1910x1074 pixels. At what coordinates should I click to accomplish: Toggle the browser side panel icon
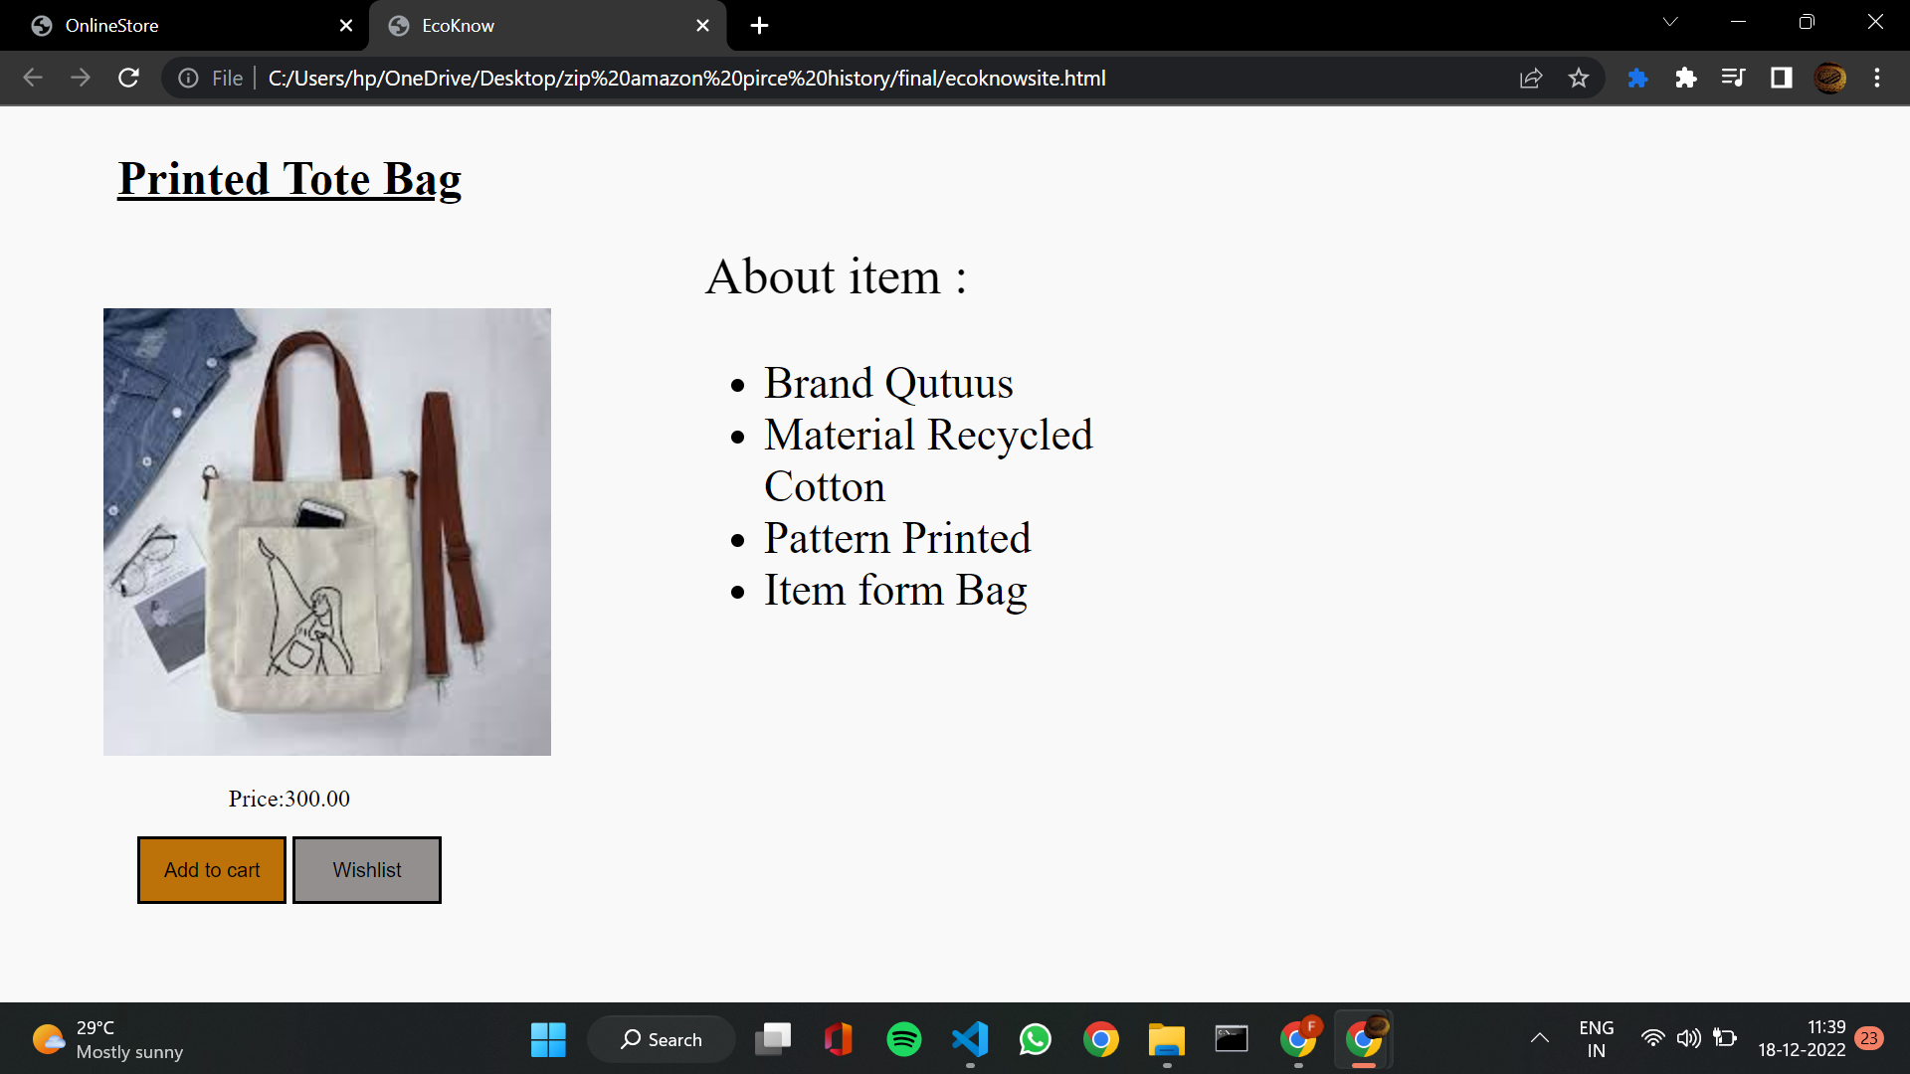pyautogui.click(x=1781, y=78)
